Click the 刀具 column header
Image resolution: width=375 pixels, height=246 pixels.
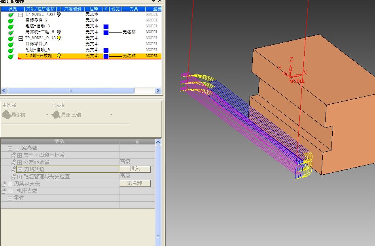pos(134,9)
